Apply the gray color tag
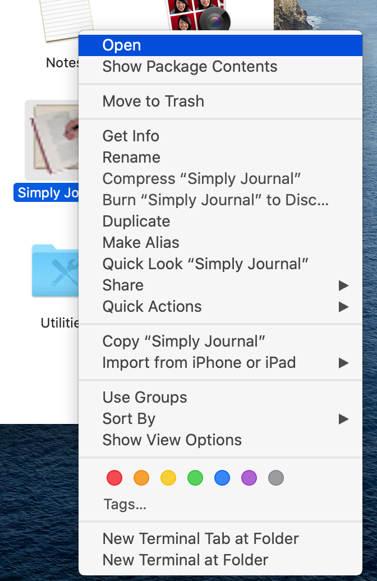Screen dimensions: 377x581 pyautogui.click(x=276, y=478)
